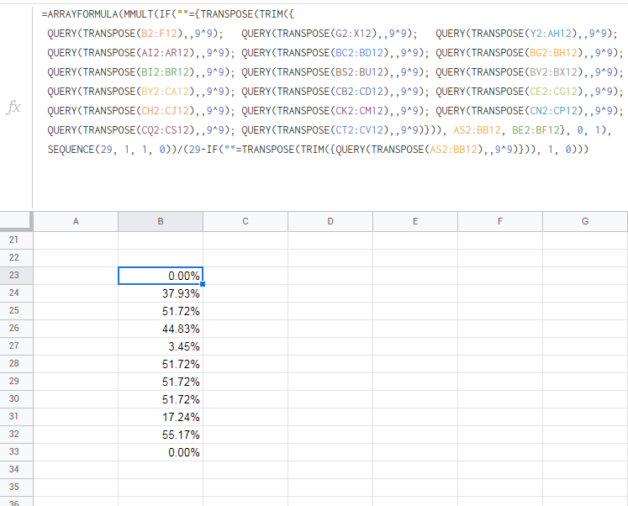
Task: Select row 28 header
Action: (16, 363)
